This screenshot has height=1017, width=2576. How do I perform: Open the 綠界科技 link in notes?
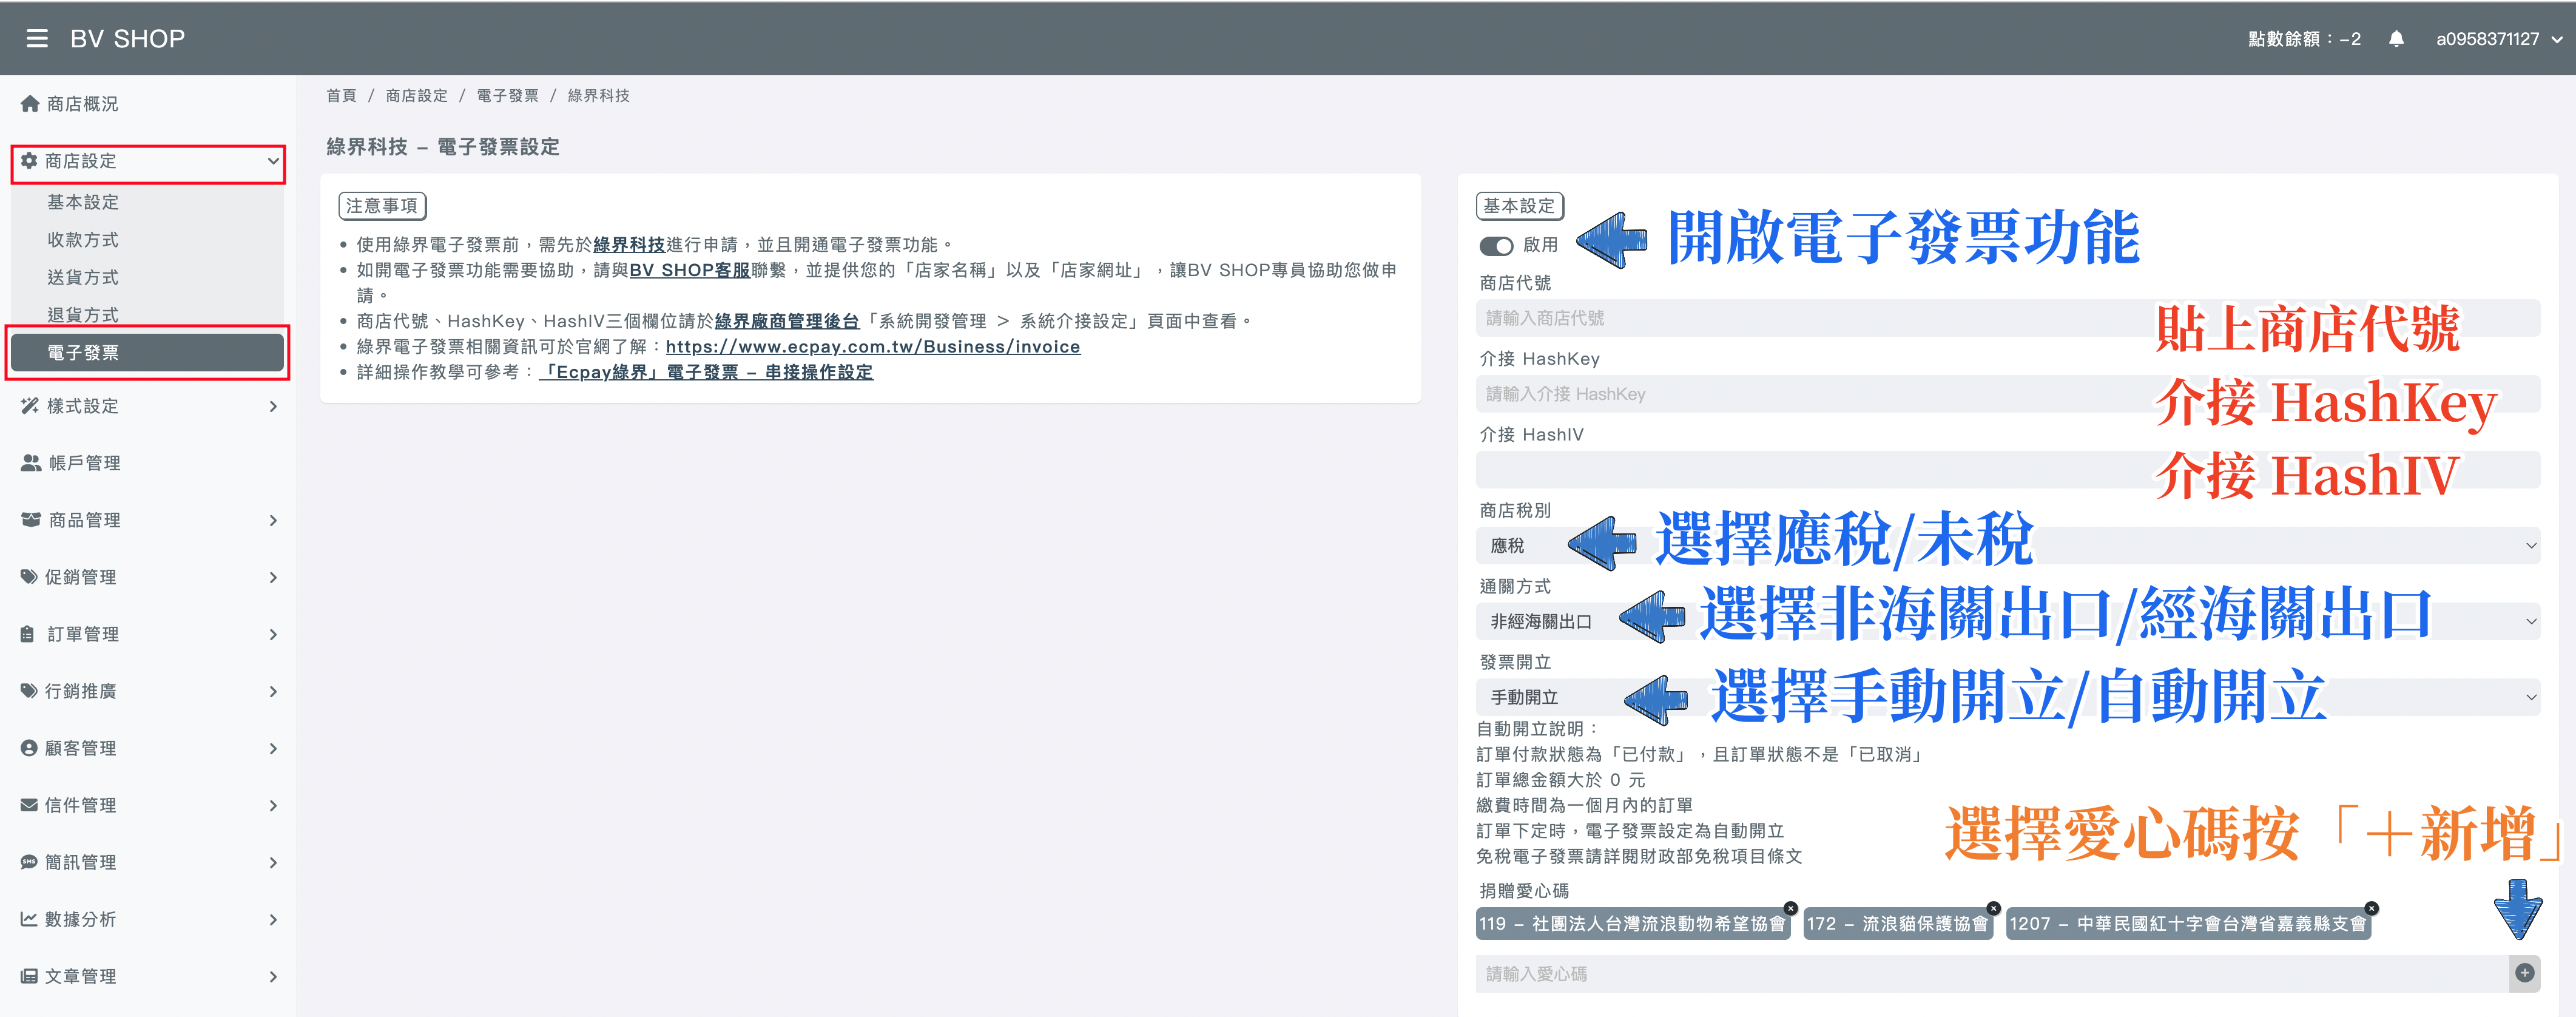(x=629, y=245)
